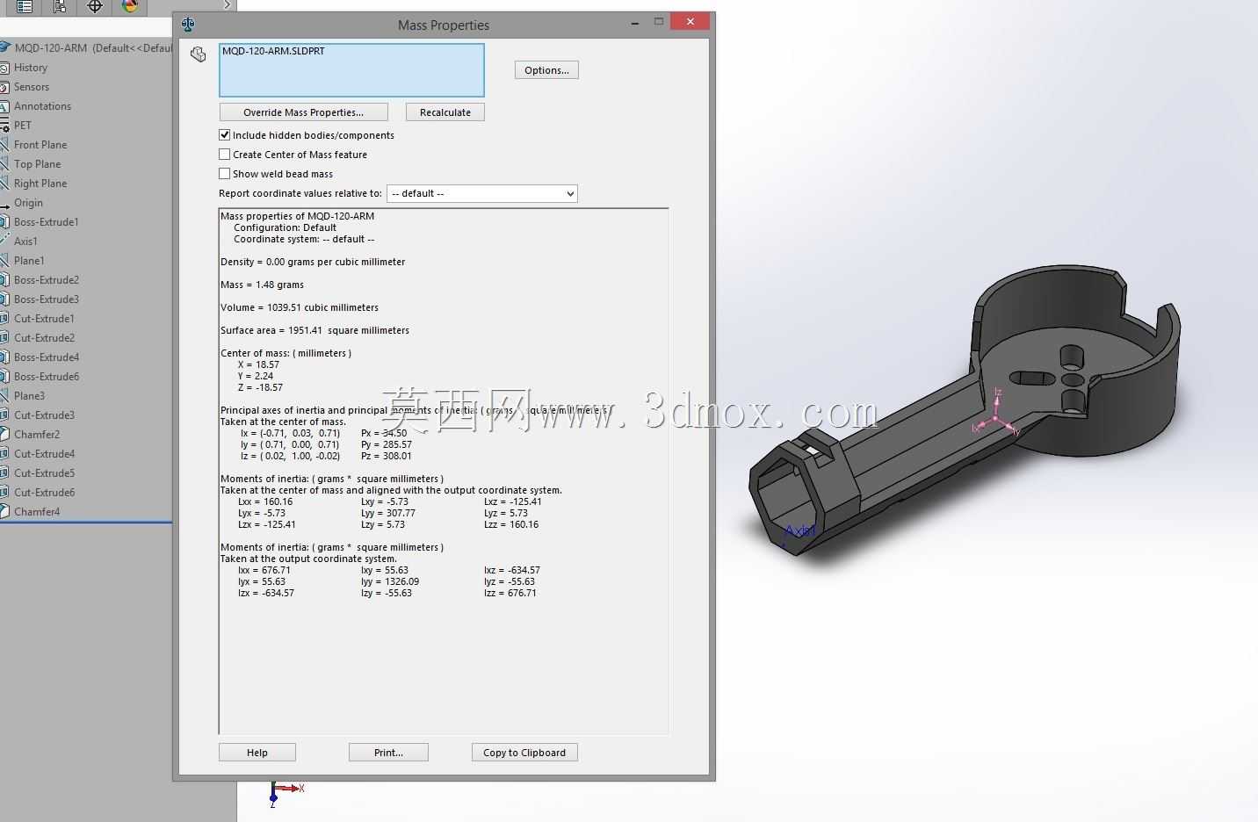The height and width of the screenshot is (822, 1258).
Task: Select Boss-Extrude1 feature
Action: [47, 222]
